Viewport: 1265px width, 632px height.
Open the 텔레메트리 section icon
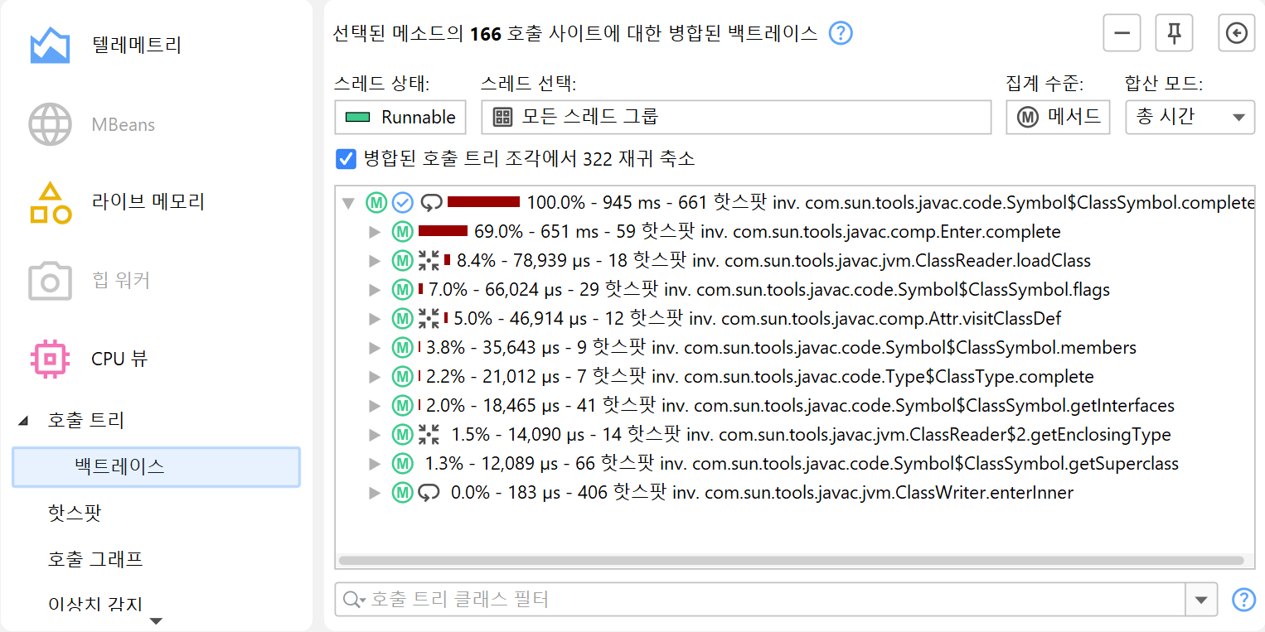tap(50, 46)
